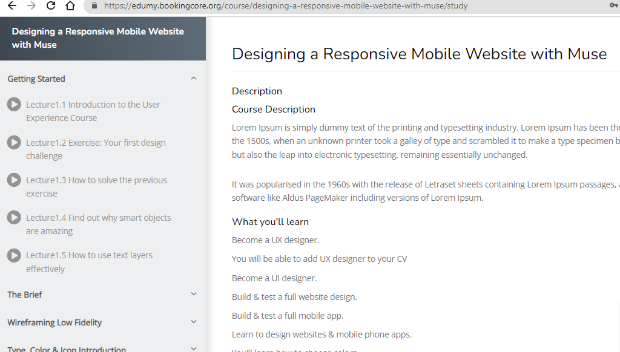Reload the page with the refresh icon

51,5
